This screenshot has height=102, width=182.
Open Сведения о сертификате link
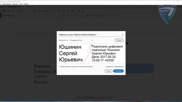[x=115, y=67]
